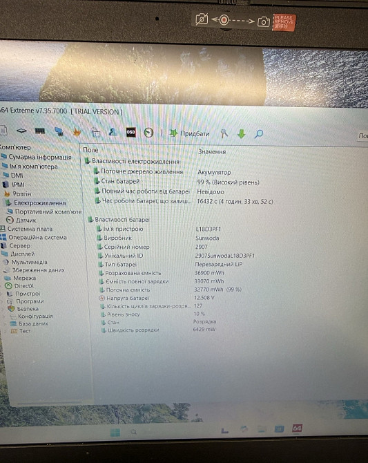Open the wrench preferences toolbar icon
368x463 pixels.
pos(224,134)
